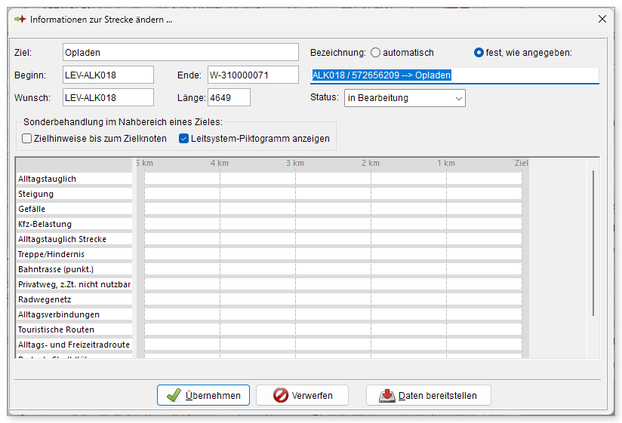
Task: Select the Touristische Routen row label
Action: tap(73, 330)
